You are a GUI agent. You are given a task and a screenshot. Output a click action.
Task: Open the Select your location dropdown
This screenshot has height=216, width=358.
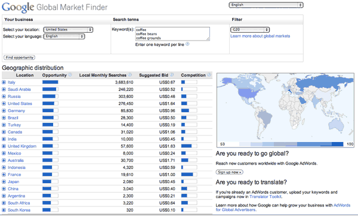pyautogui.click(x=68, y=29)
